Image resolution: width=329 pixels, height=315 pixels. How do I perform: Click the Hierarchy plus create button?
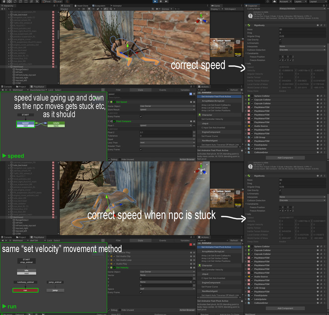pos(2,9)
